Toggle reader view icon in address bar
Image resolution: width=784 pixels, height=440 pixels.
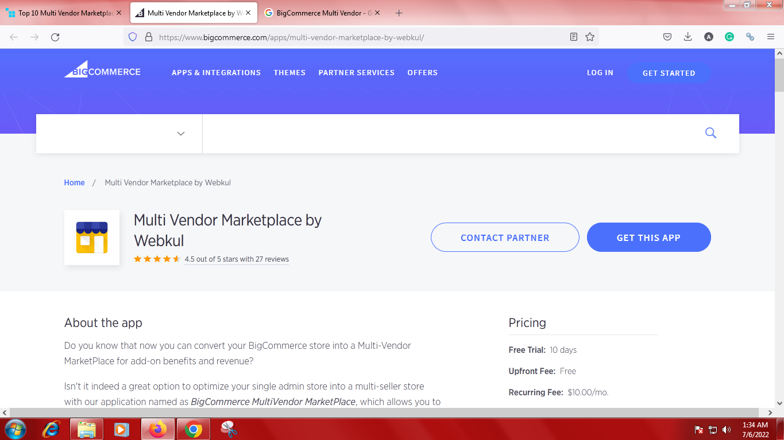pyautogui.click(x=573, y=37)
